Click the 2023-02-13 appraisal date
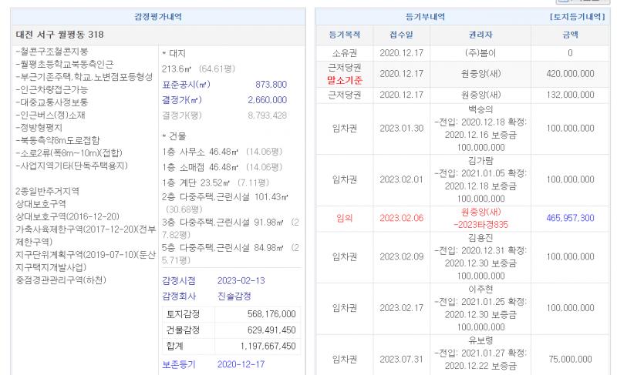 (x=241, y=280)
